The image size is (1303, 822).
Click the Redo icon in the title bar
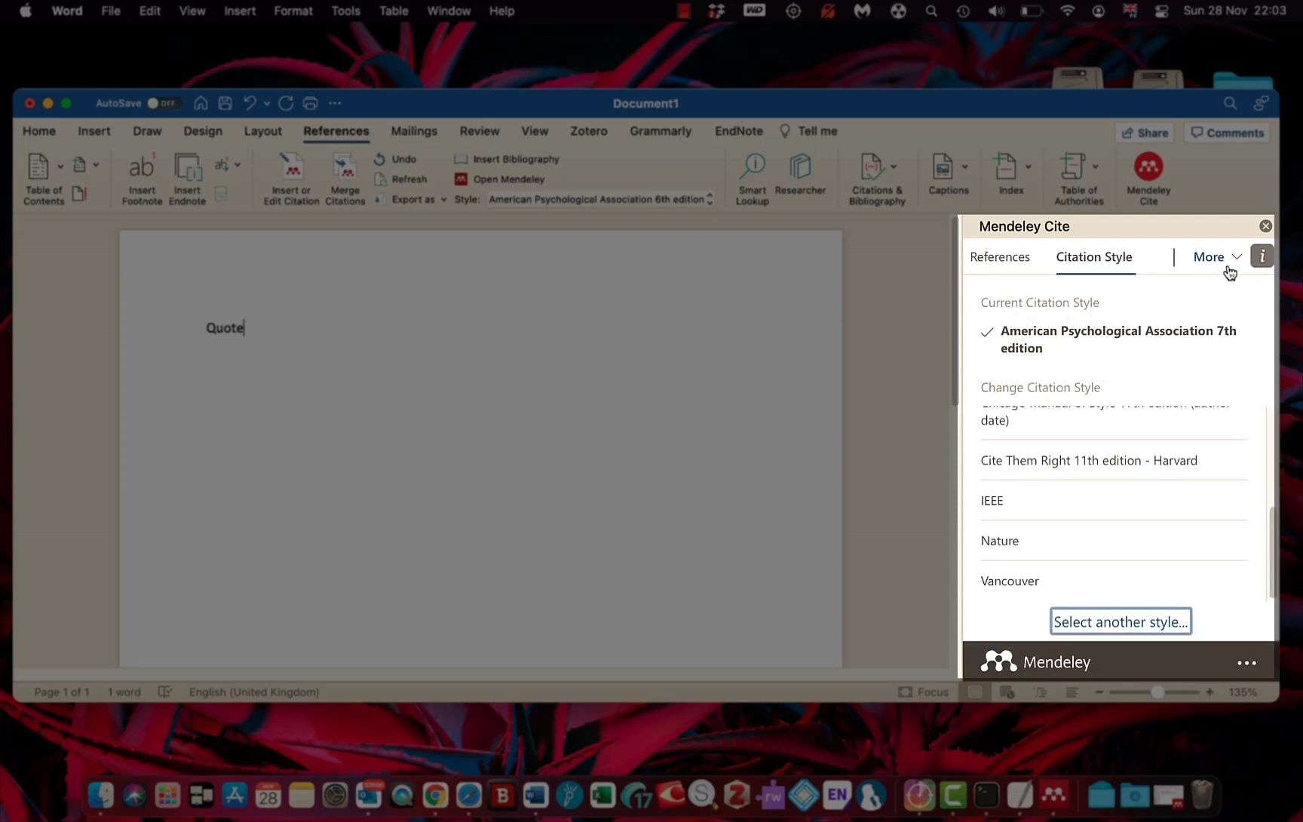pyautogui.click(x=286, y=103)
